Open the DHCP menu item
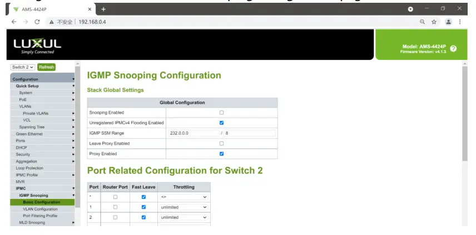 (x=42, y=147)
